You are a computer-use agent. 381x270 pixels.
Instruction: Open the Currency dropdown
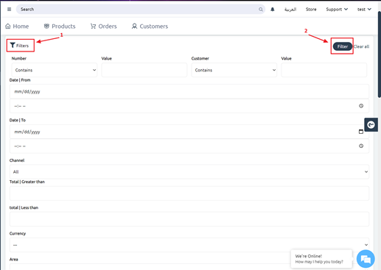coord(189,245)
